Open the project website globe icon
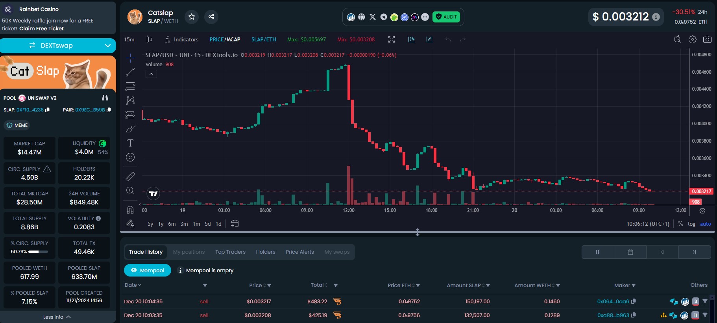Image resolution: width=717 pixels, height=323 pixels. click(362, 17)
